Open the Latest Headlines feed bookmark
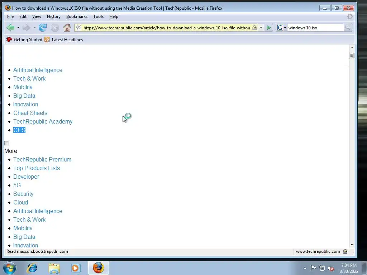The width and height of the screenshot is (367, 275). click(64, 39)
